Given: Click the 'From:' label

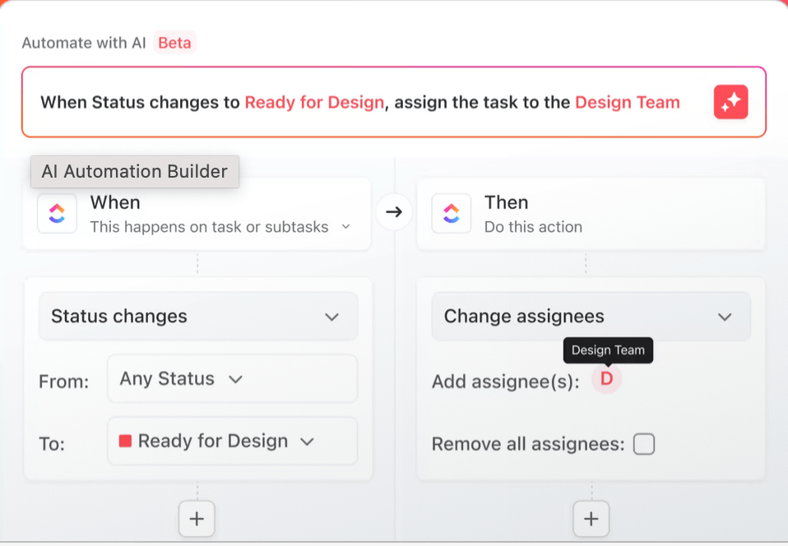Looking at the screenshot, I should pos(64,382).
